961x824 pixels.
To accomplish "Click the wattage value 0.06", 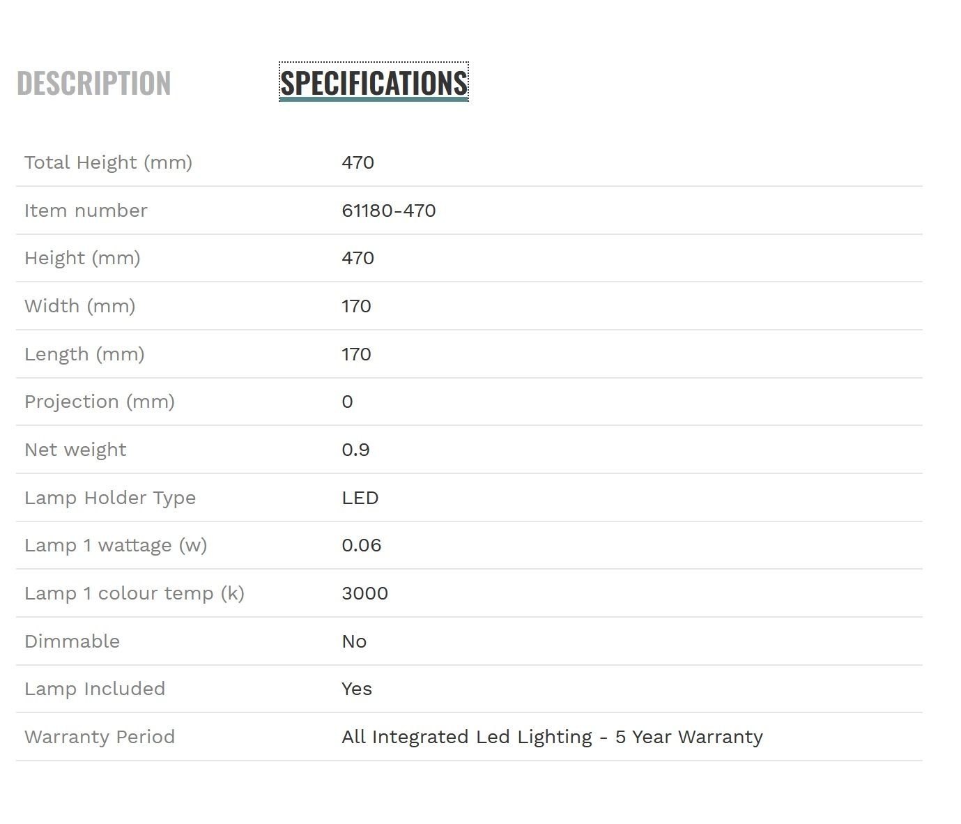I will coord(362,545).
